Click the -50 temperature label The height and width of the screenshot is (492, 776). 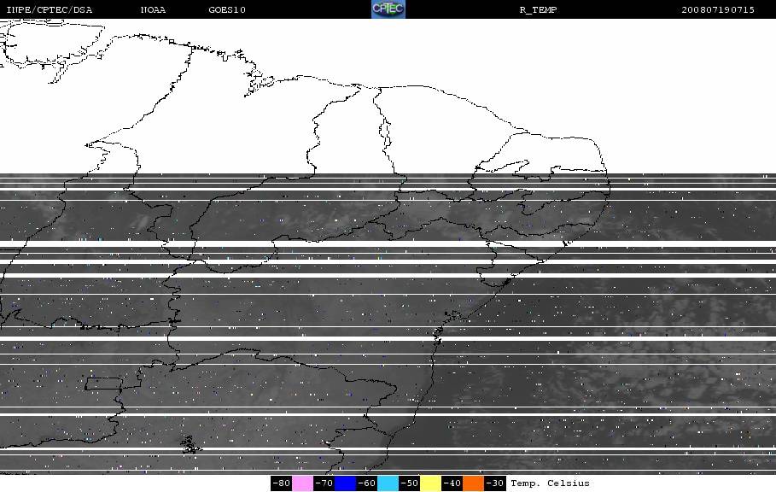point(409,483)
